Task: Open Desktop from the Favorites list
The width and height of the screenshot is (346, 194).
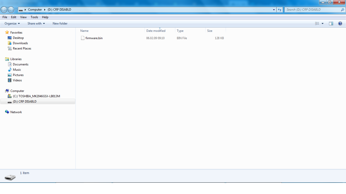Action: (18, 38)
